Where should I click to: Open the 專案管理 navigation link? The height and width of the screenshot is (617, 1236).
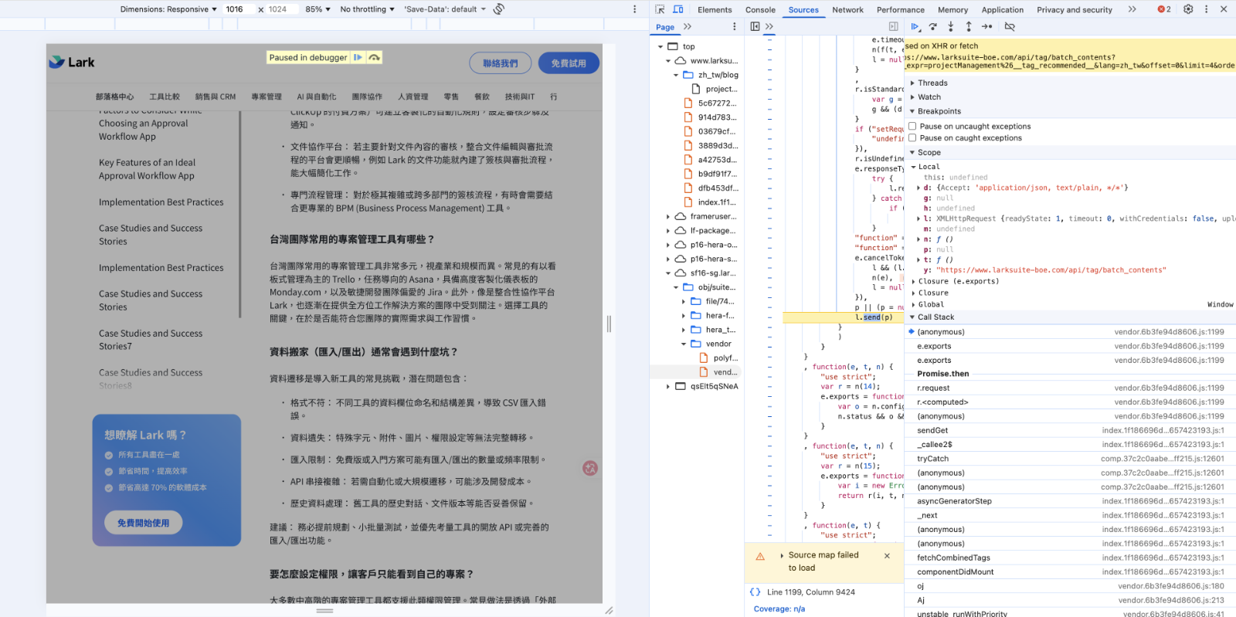267,97
